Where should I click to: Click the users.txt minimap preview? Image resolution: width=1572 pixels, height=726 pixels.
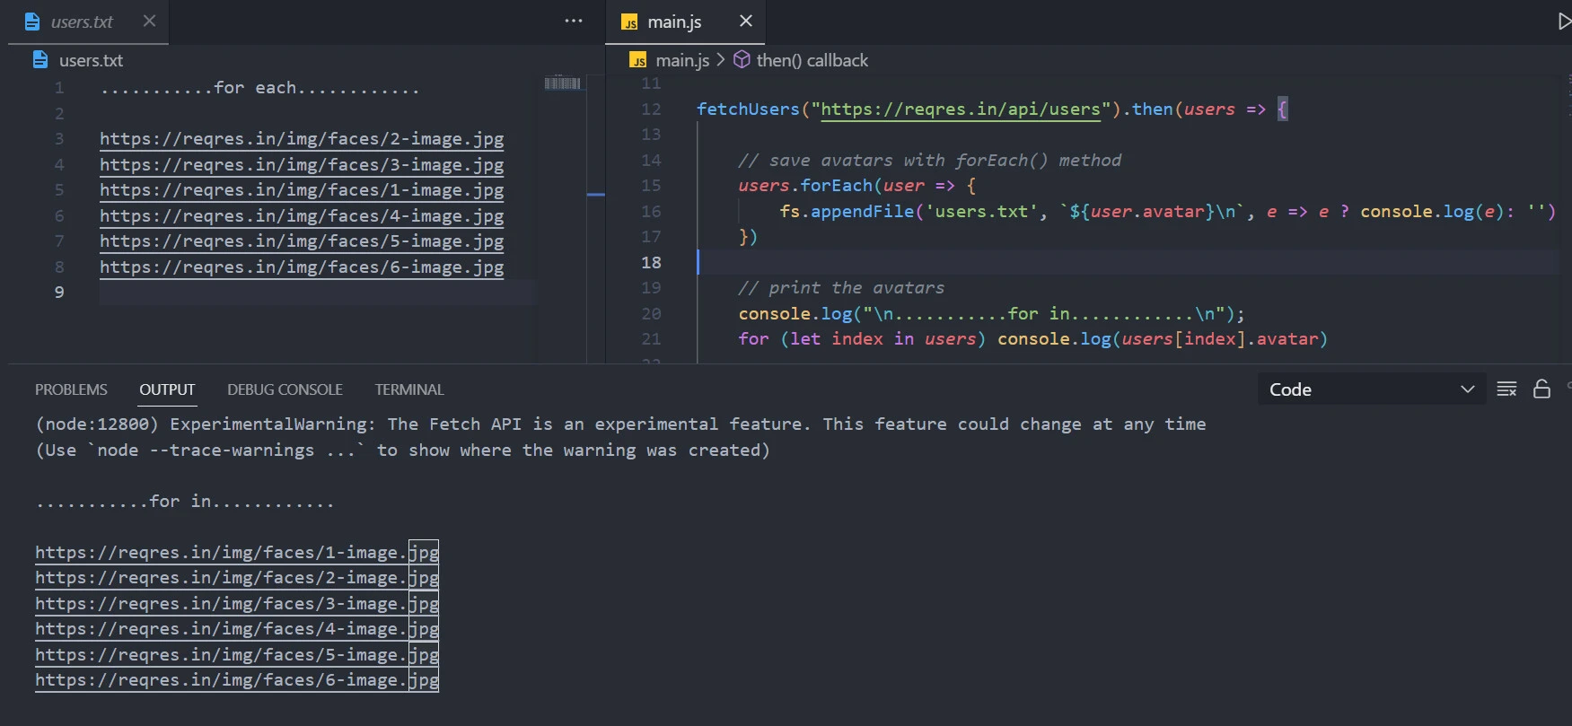click(563, 83)
